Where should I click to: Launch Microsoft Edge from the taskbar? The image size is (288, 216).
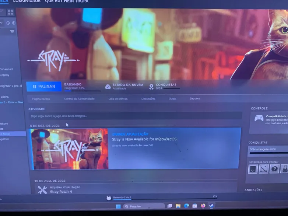click(186, 206)
